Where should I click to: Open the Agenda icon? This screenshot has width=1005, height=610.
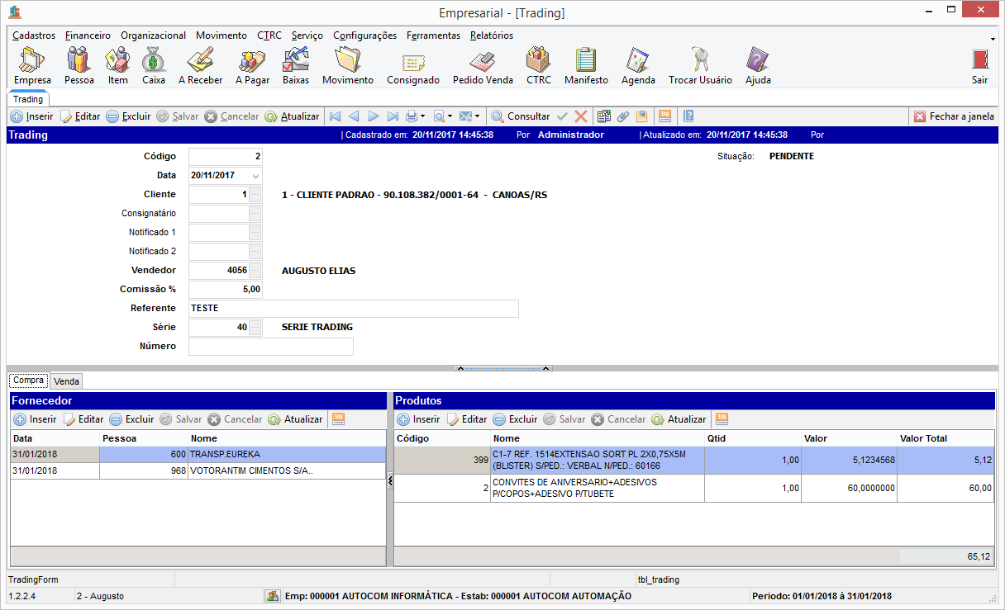point(638,65)
